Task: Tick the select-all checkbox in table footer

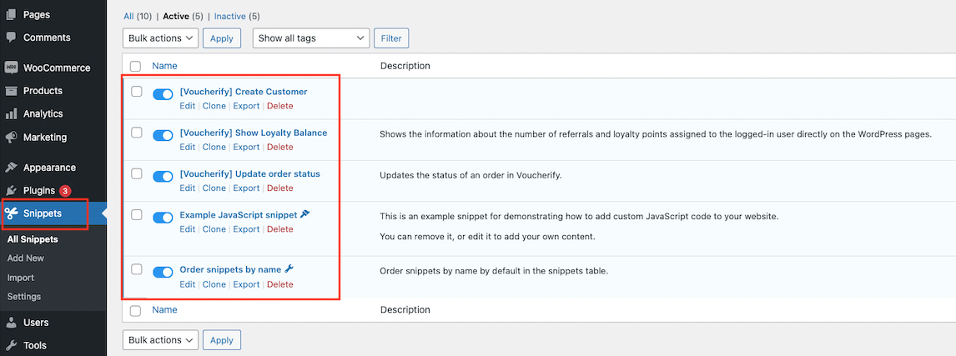Action: pyautogui.click(x=135, y=310)
